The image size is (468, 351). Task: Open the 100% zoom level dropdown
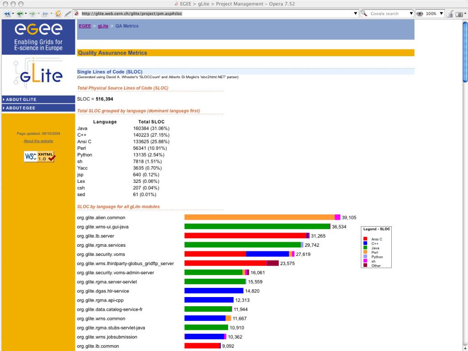click(x=441, y=13)
